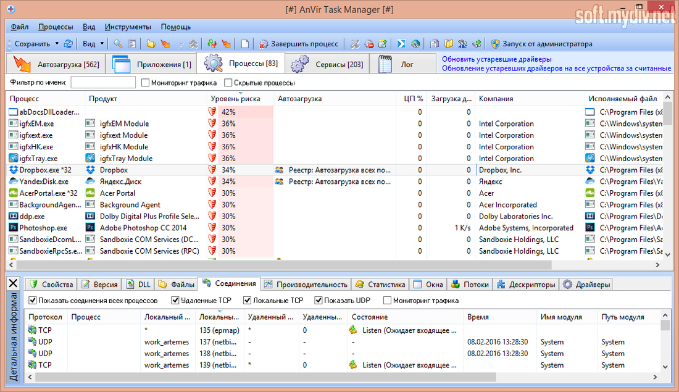Click Компания column header
Viewport: 679px width, 392px height.
pos(530,99)
